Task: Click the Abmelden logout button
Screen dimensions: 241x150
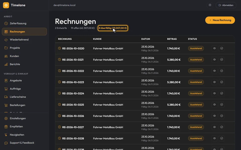Action: [226, 5]
